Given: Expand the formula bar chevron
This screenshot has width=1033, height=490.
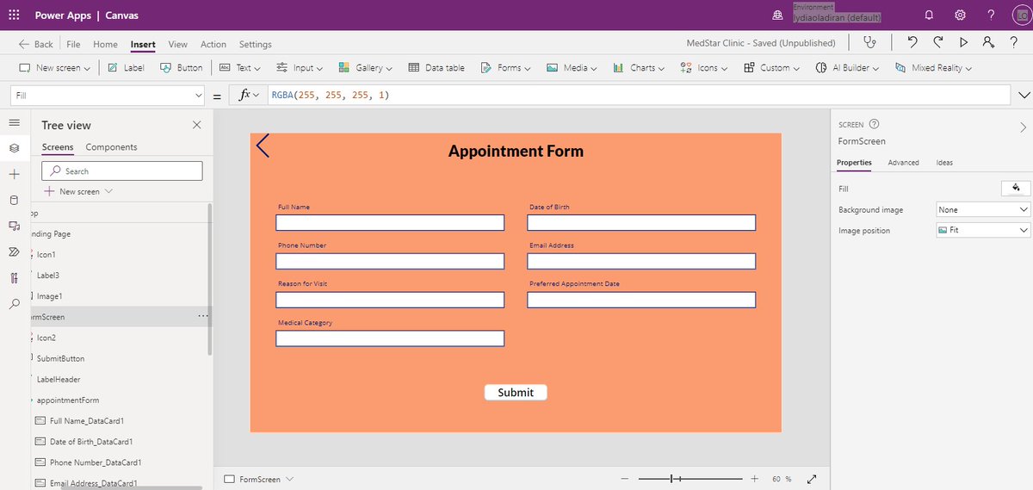Looking at the screenshot, I should 1024,96.
